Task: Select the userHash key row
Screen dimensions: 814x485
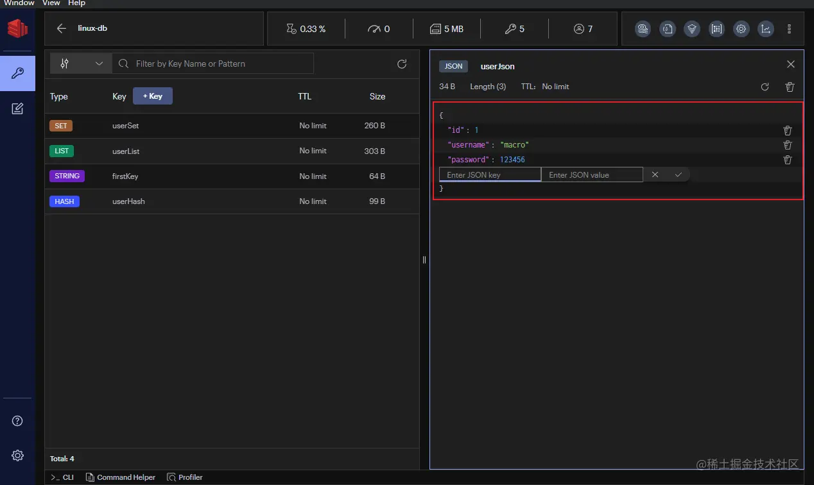Action: click(232, 201)
